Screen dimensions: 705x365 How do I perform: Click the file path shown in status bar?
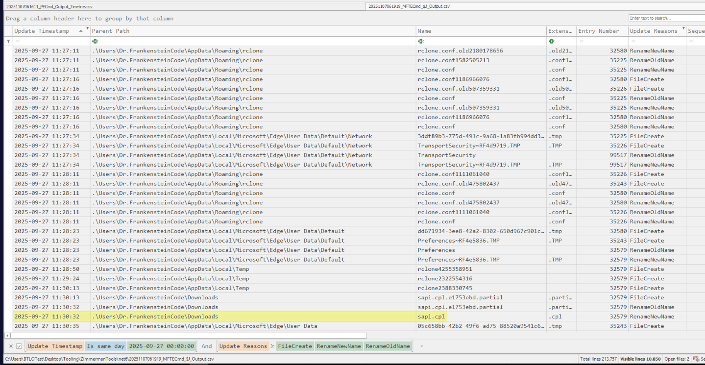tap(109, 359)
